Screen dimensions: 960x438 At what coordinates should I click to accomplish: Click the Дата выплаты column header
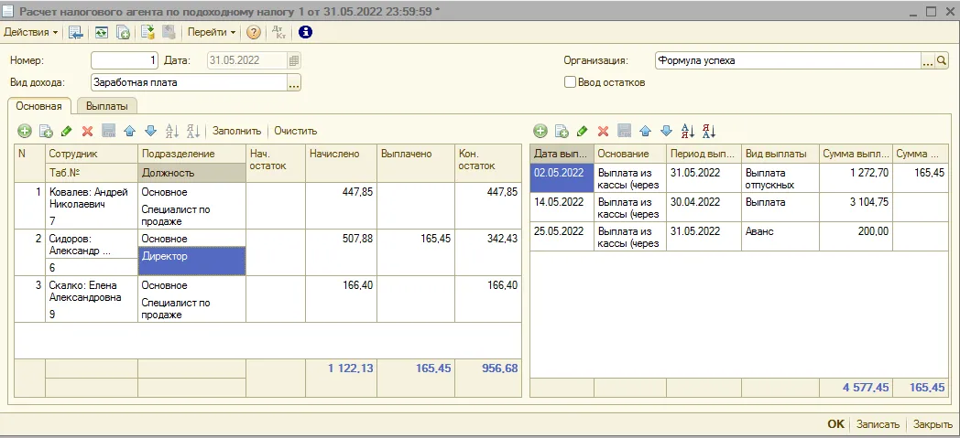point(562,154)
